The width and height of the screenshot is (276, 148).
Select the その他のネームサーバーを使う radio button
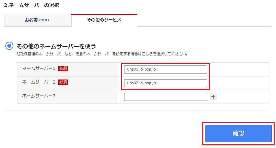tap(10, 46)
